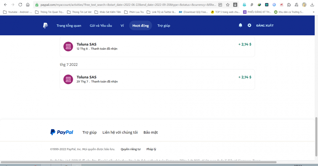
Task: Go to Trang tổng quan tab
Action: coord(69,25)
